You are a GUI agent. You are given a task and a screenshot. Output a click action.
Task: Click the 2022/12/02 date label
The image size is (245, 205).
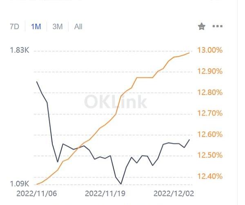coord(174,193)
